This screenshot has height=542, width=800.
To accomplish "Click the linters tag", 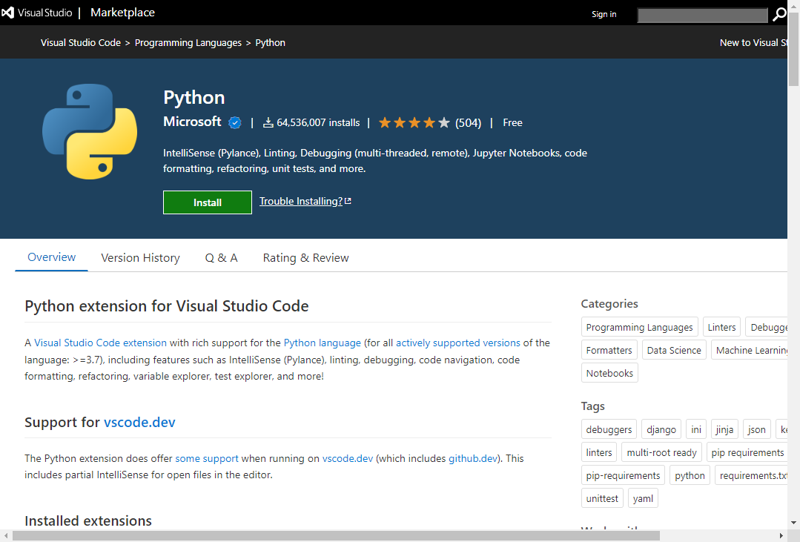I will point(600,452).
